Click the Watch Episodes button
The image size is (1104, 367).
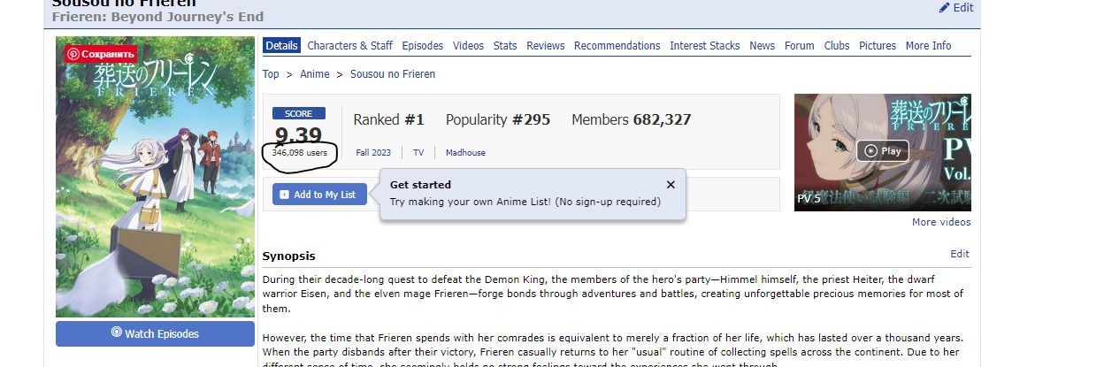tap(155, 333)
